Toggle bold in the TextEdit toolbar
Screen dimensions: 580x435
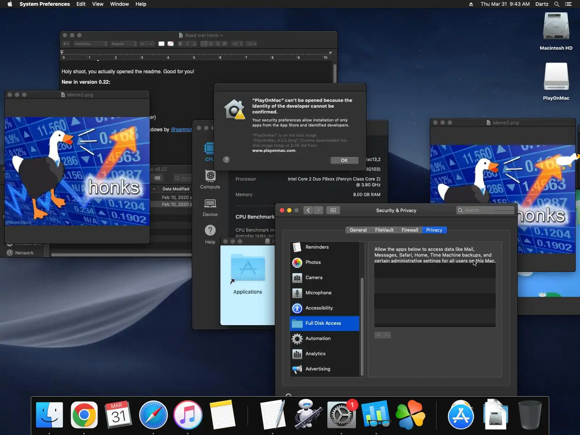click(x=180, y=44)
